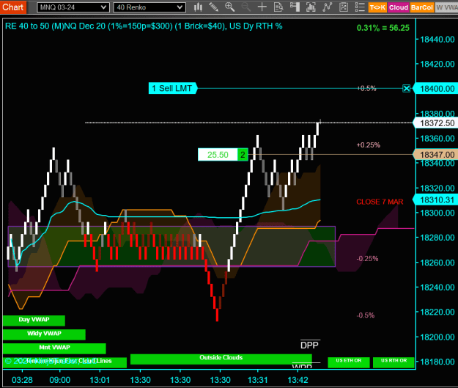Click the Wkly VWAP green button
Viewport: 458px width, 388px height.
click(x=44, y=334)
